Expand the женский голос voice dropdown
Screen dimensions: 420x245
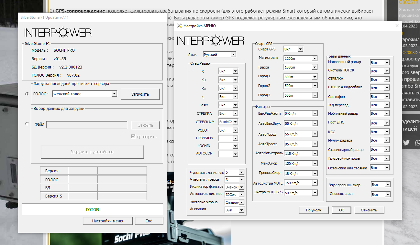(114, 94)
